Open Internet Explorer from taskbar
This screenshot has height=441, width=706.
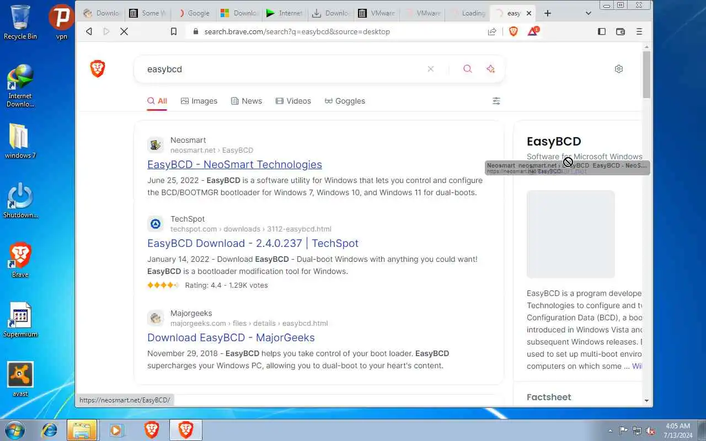50,430
